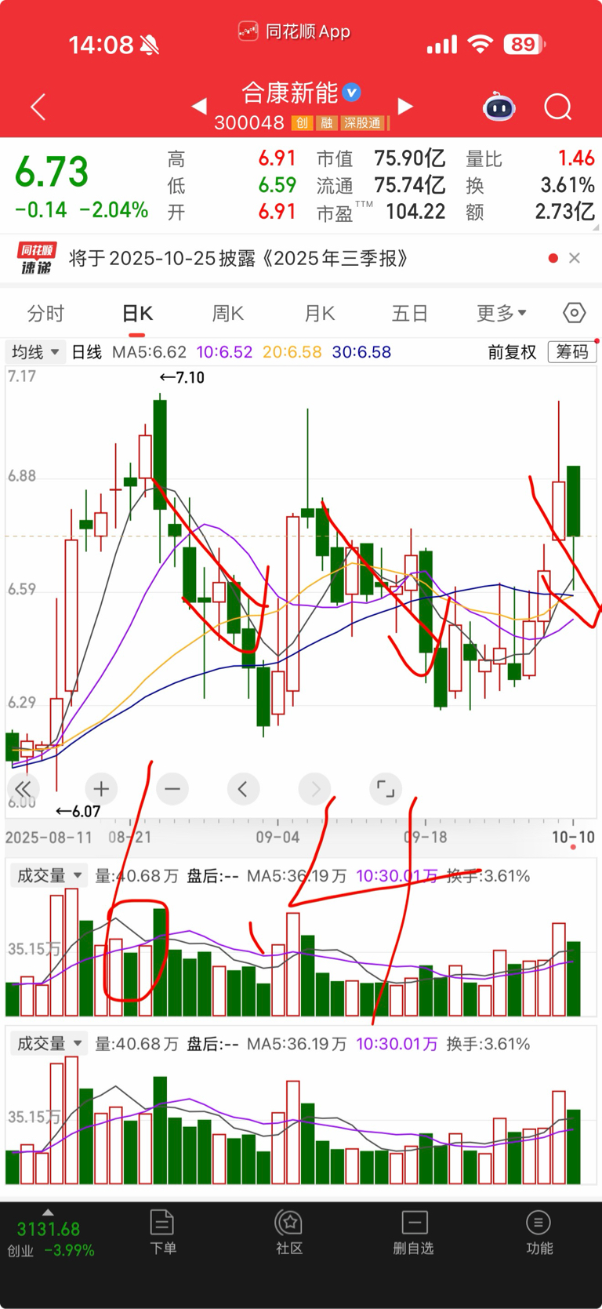Open the search magnifier

[558, 107]
